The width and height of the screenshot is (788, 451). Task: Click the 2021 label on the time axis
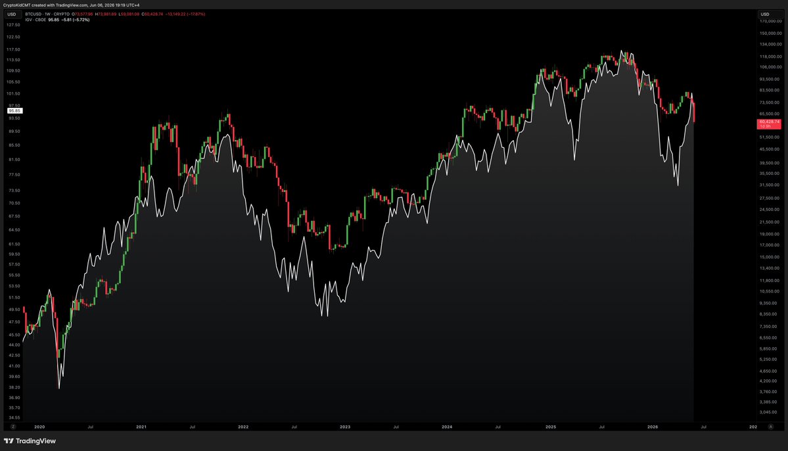pos(141,427)
